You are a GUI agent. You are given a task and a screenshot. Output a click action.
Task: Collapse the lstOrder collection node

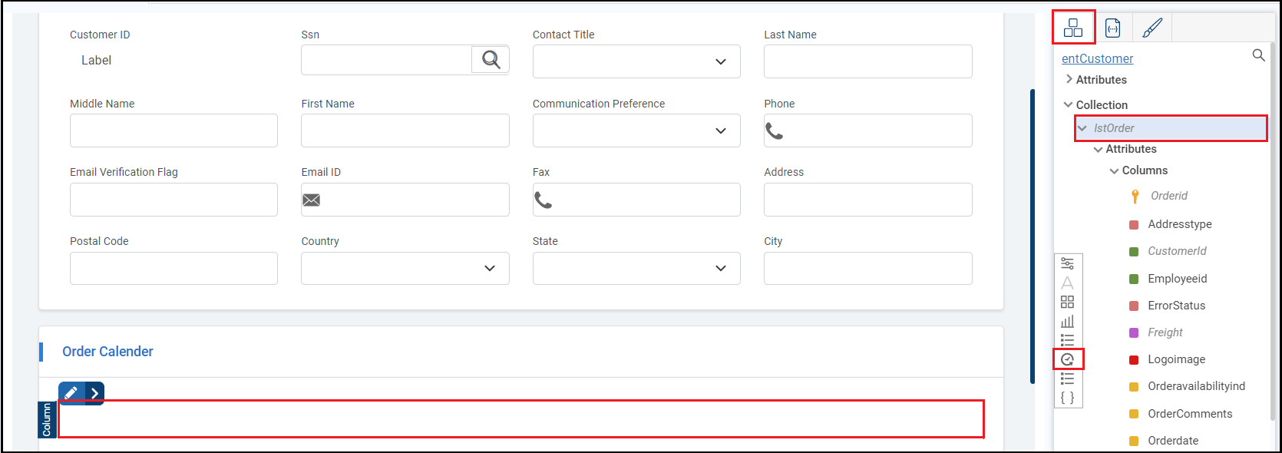pyautogui.click(x=1082, y=128)
